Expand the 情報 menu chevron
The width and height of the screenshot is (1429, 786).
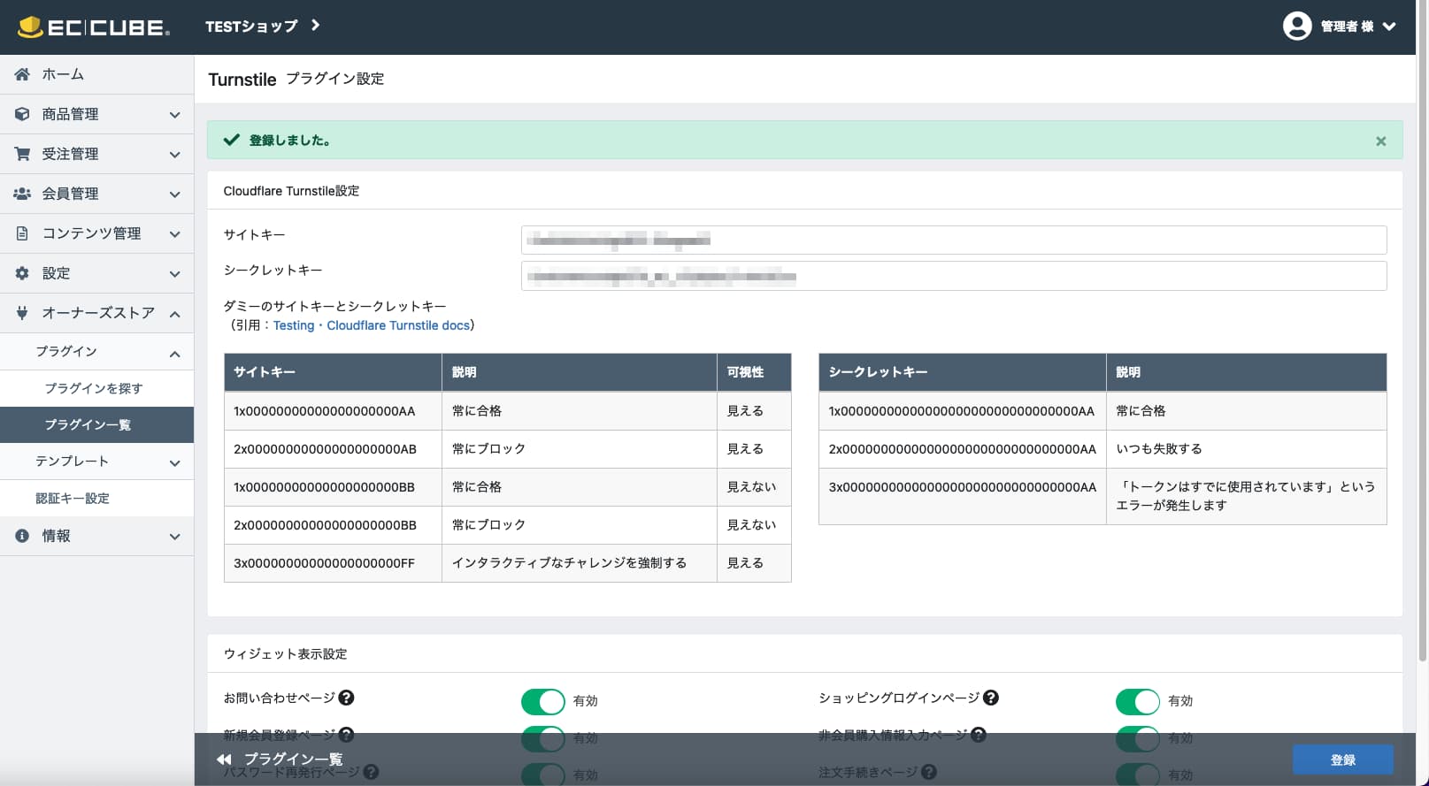coord(174,537)
